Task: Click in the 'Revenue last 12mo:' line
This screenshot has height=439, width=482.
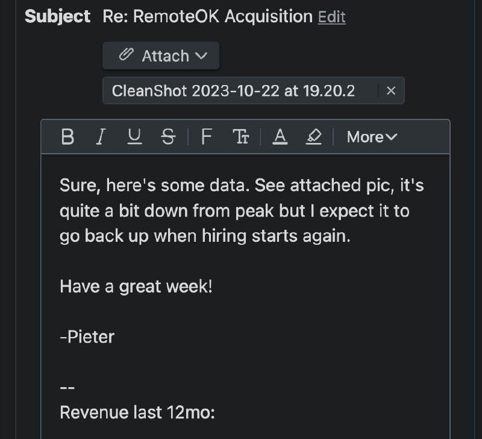Action: [137, 412]
